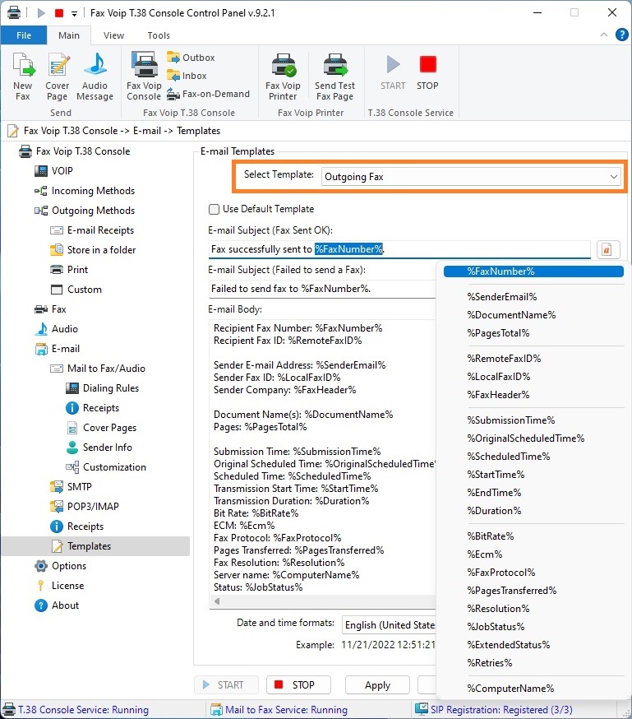Click quick access red stop icon
Viewport: 632px width, 719px height.
(59, 13)
